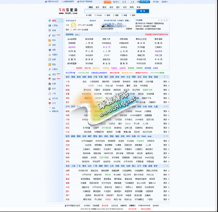Screen dimensions: 218x212
Task: Expand 更多 in the 银行 links row
Action: pyautogui.click(x=166, y=149)
